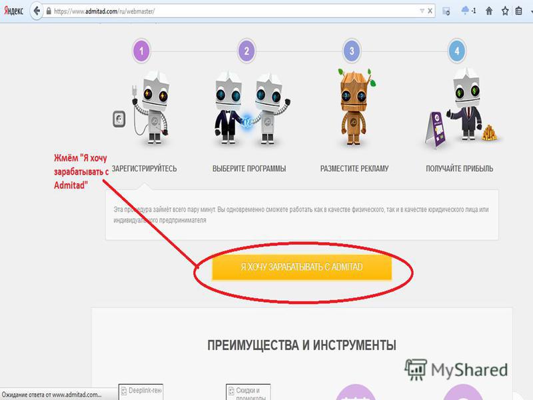Select step 3 blue-violet circle

(352, 51)
